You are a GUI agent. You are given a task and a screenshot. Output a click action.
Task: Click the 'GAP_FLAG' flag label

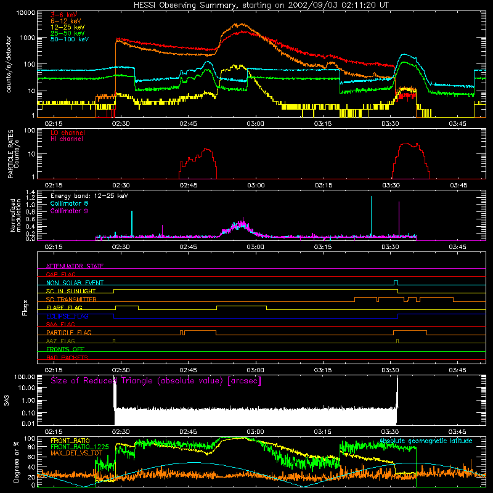[x=61, y=274]
